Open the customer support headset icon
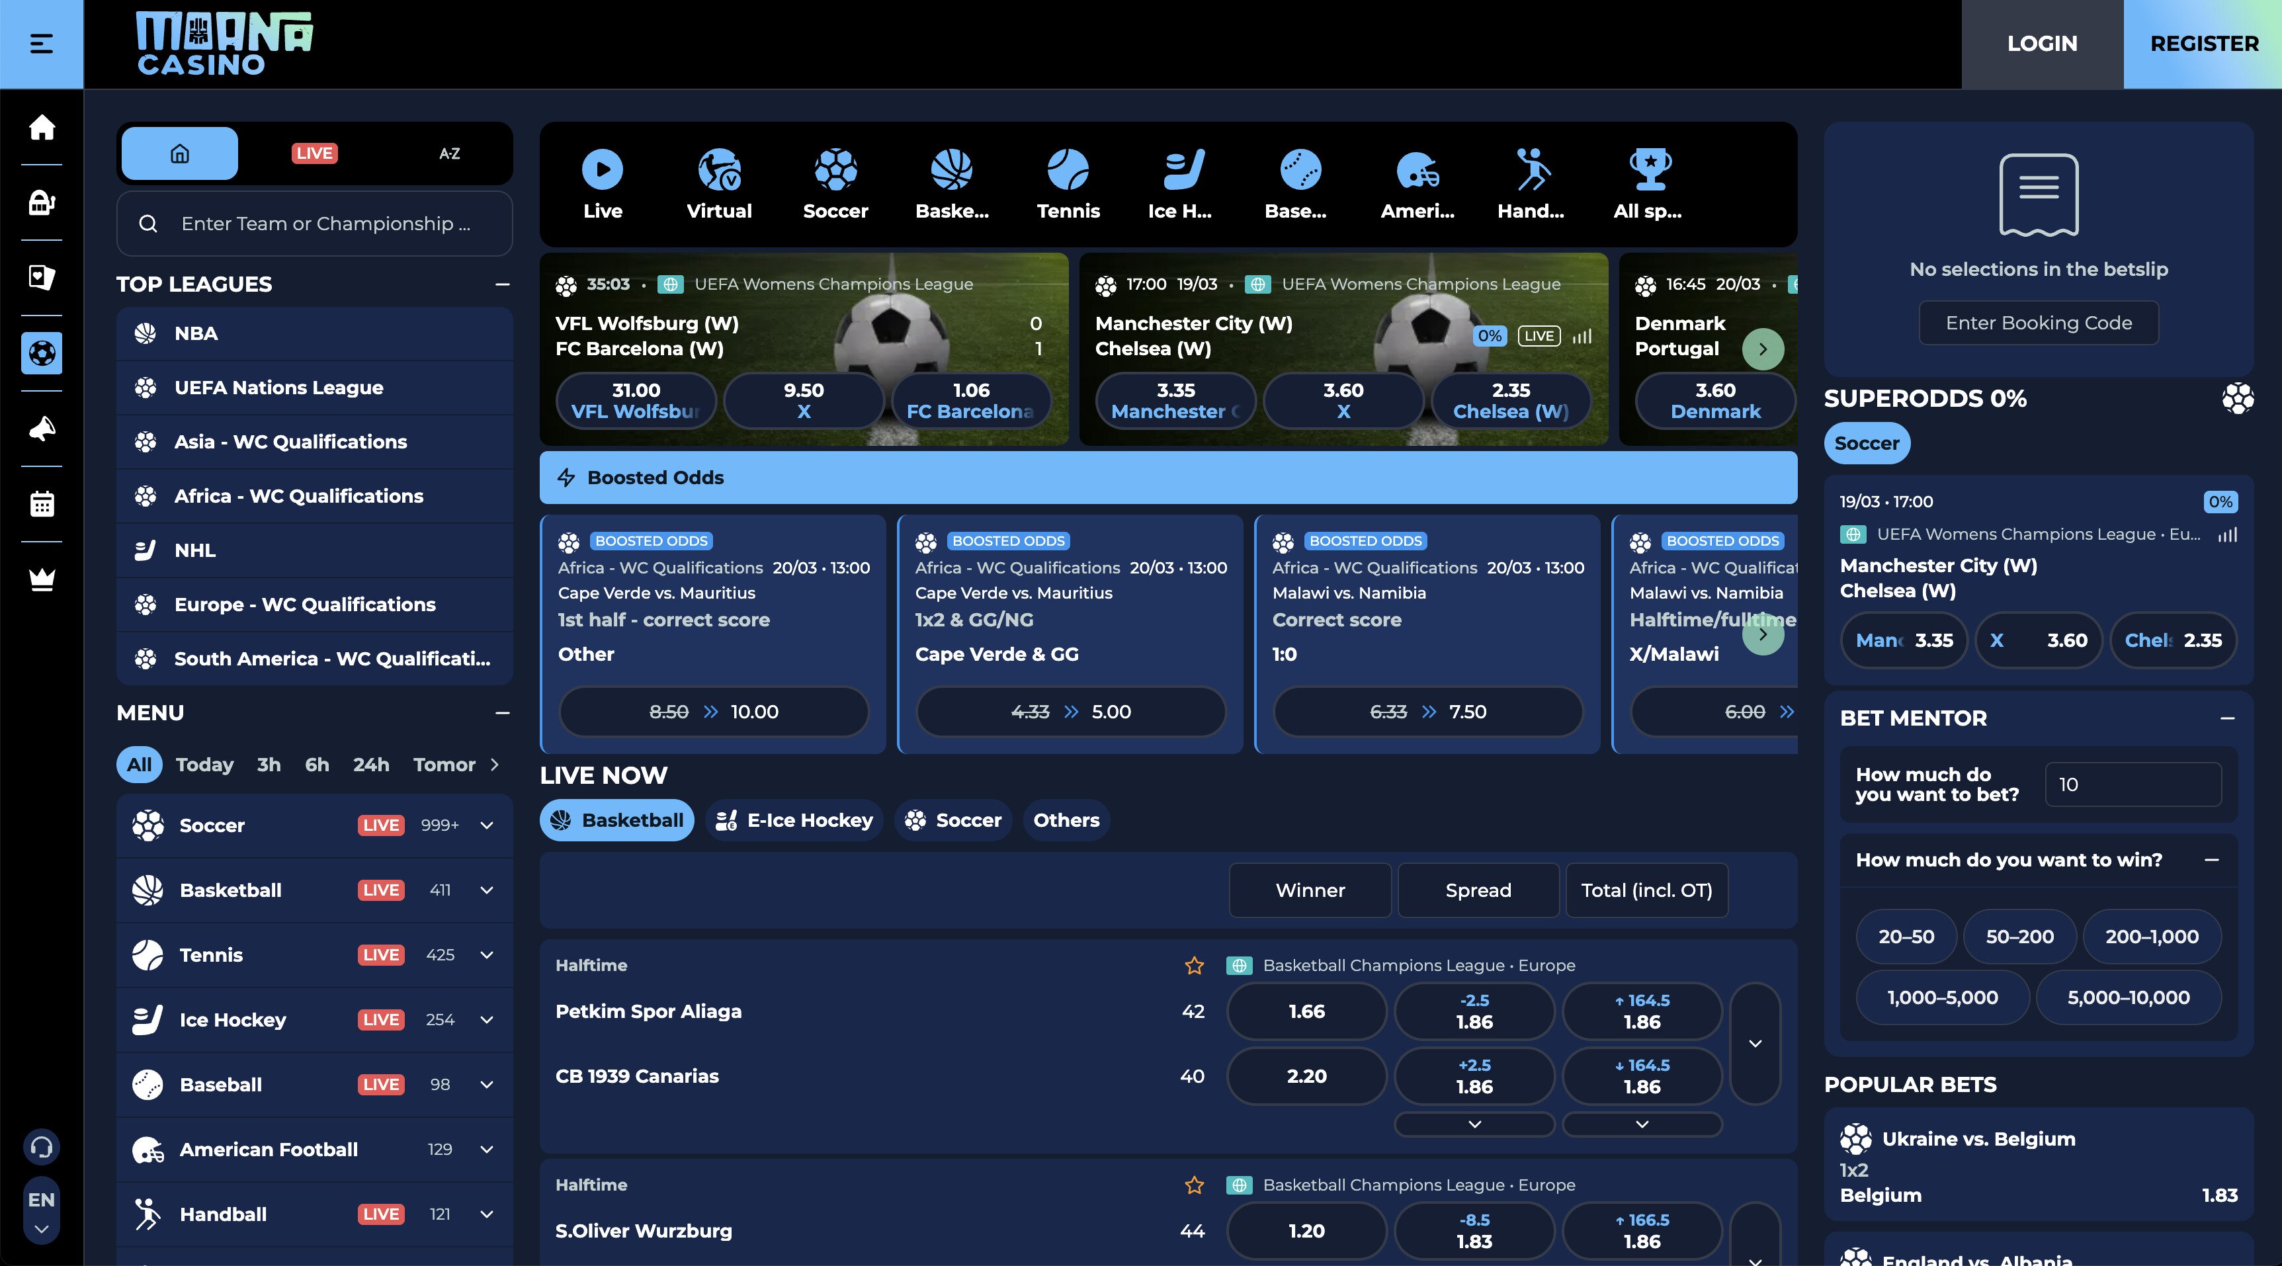The height and width of the screenshot is (1266, 2282). click(x=42, y=1148)
